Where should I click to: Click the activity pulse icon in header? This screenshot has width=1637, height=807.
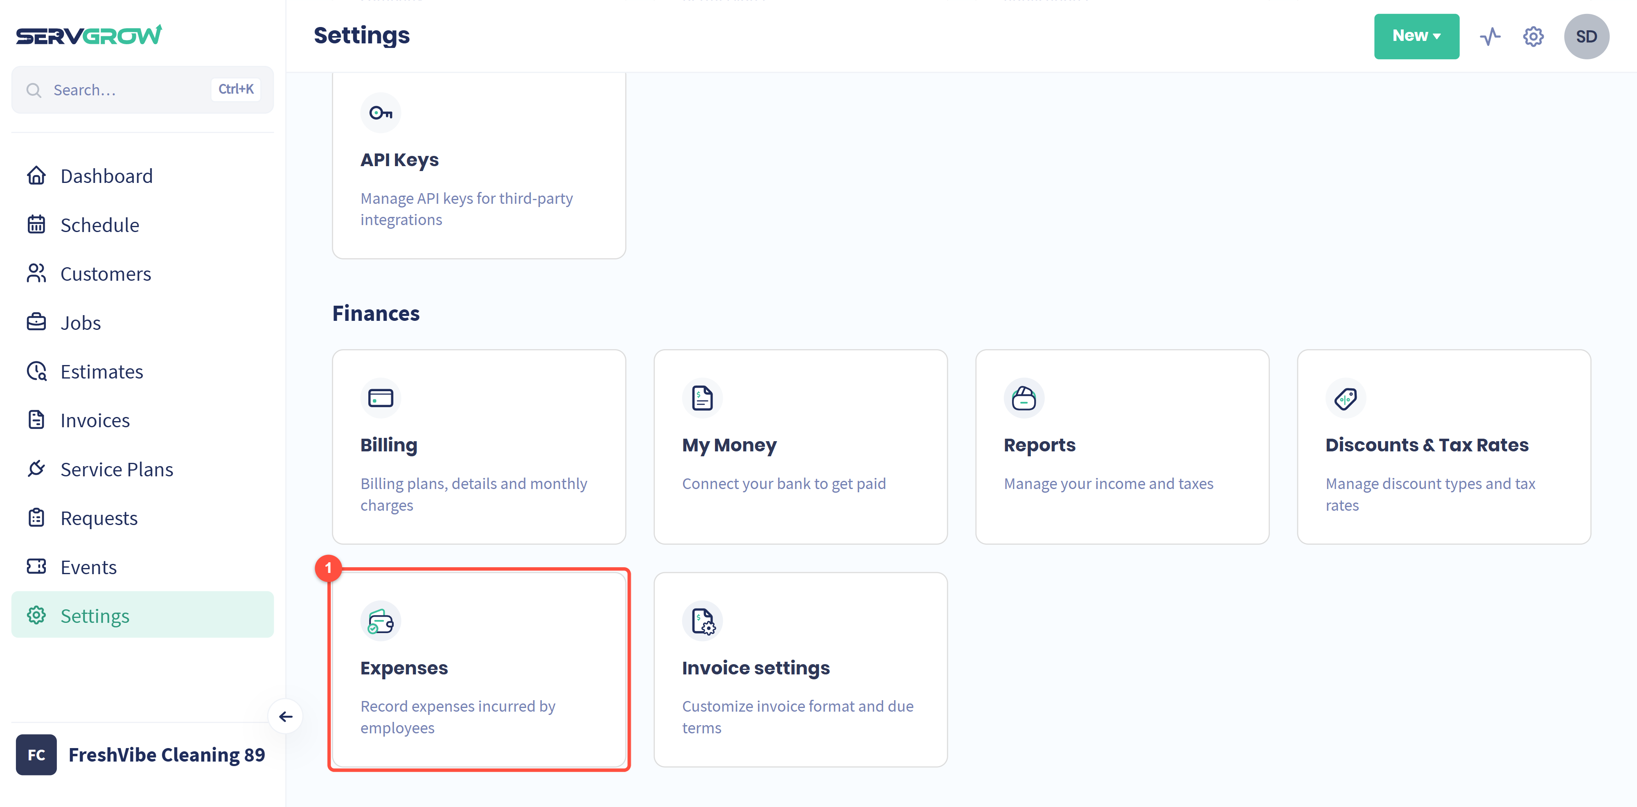coord(1490,36)
